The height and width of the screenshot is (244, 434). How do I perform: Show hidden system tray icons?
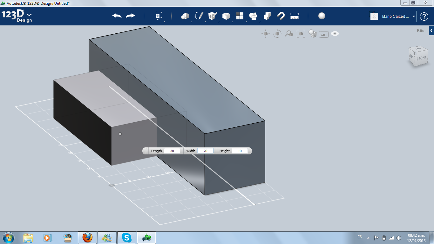(x=368, y=238)
